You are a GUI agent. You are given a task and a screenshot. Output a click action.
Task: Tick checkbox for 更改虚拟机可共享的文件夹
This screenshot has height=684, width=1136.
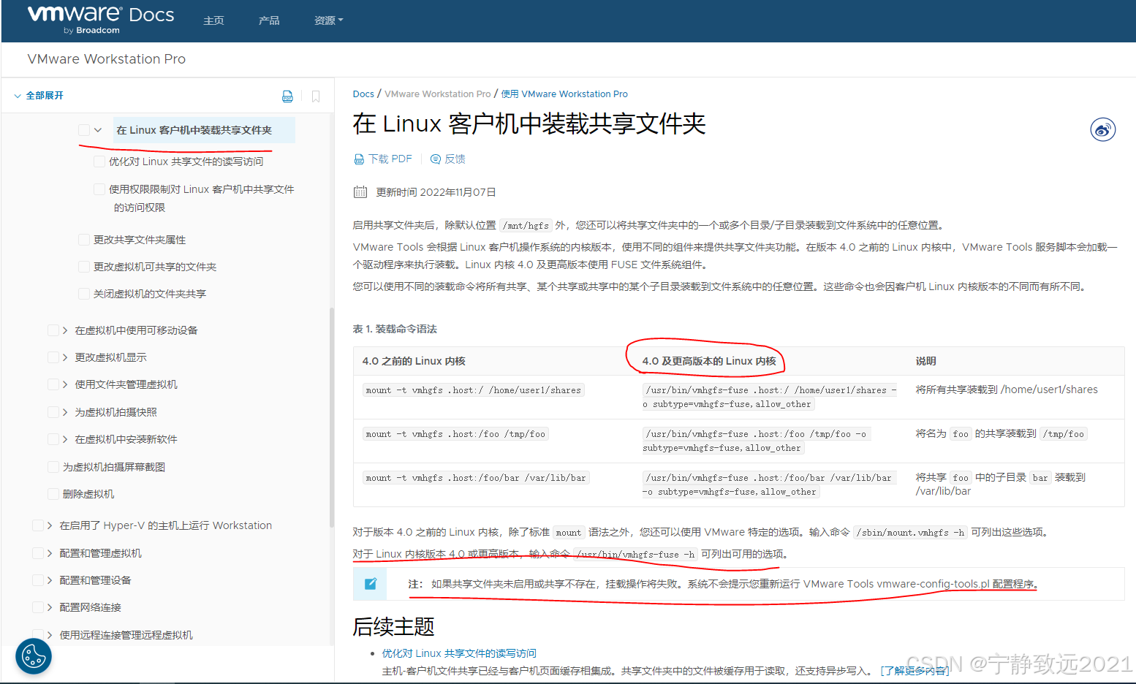point(84,267)
